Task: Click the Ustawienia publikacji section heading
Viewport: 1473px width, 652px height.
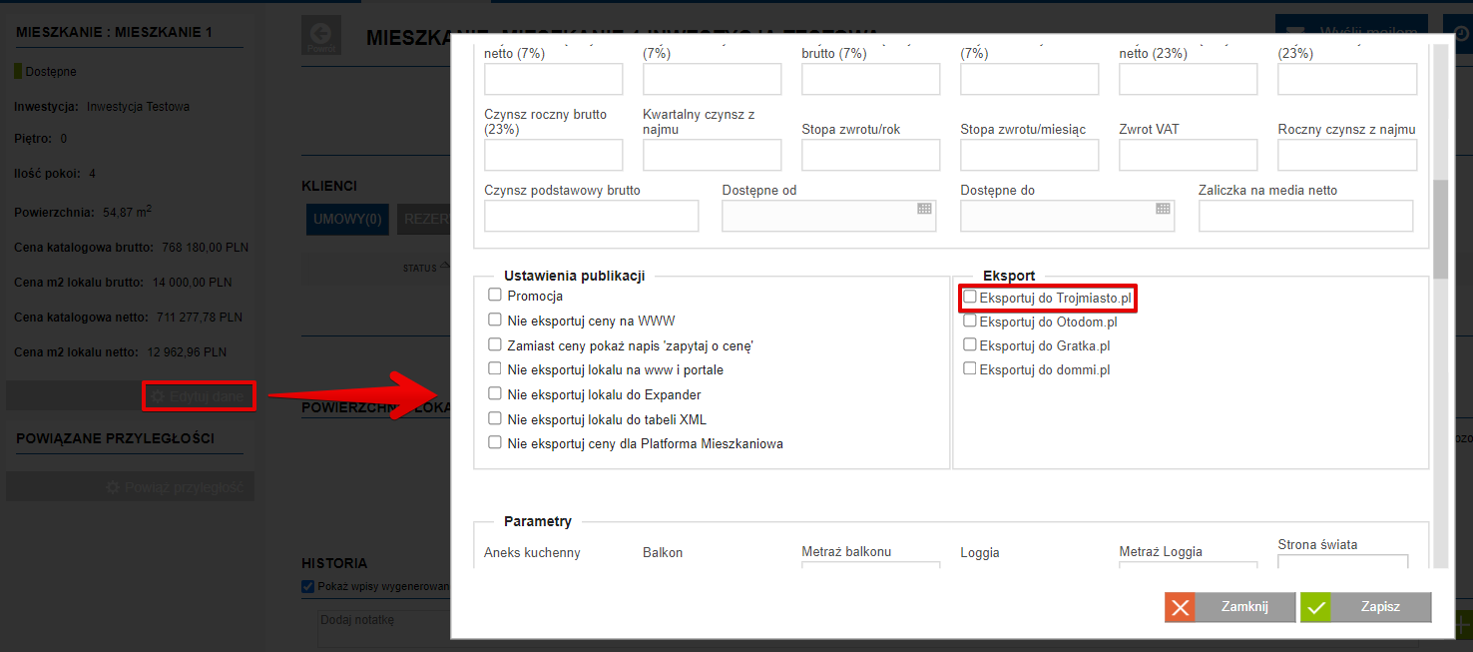Action: pyautogui.click(x=575, y=276)
